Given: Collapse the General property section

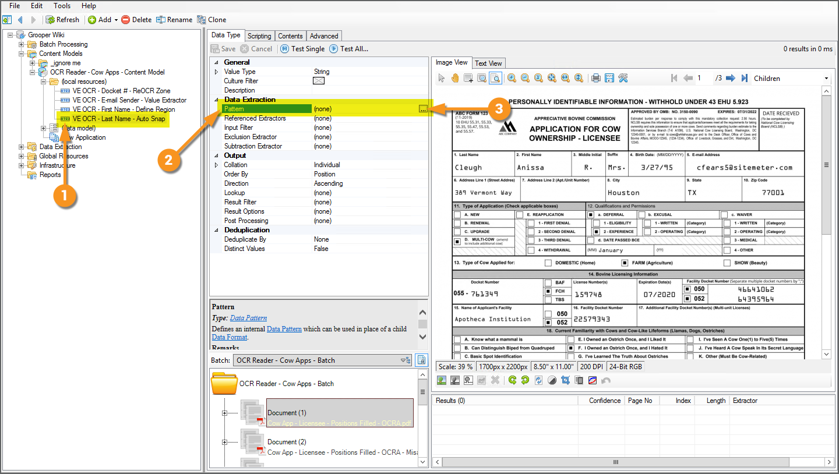Looking at the screenshot, I should coord(217,62).
